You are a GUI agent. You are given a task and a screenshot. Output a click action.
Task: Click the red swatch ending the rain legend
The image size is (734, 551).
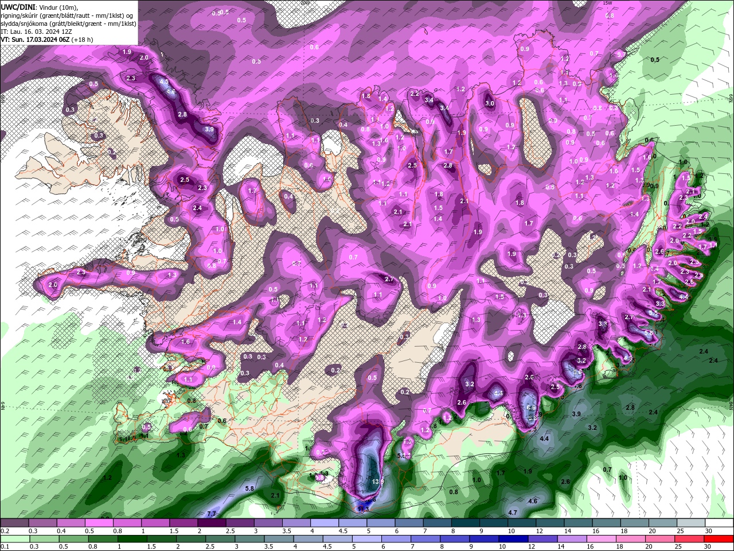(x=720, y=539)
